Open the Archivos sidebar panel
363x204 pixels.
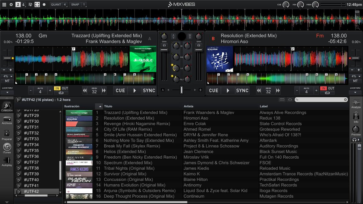pos(7,120)
